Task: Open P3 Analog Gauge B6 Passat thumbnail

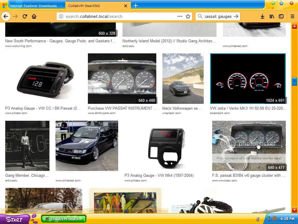Action: [45, 79]
